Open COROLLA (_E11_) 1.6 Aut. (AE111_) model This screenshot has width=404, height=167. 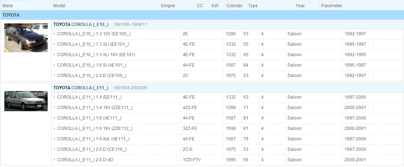click(x=94, y=139)
